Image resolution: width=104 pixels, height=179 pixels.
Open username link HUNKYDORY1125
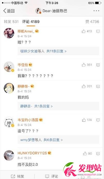pos(32,153)
